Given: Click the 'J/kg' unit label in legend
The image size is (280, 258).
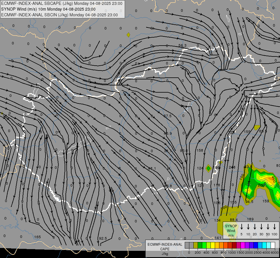Looking at the screenshot, I should click(165, 254).
